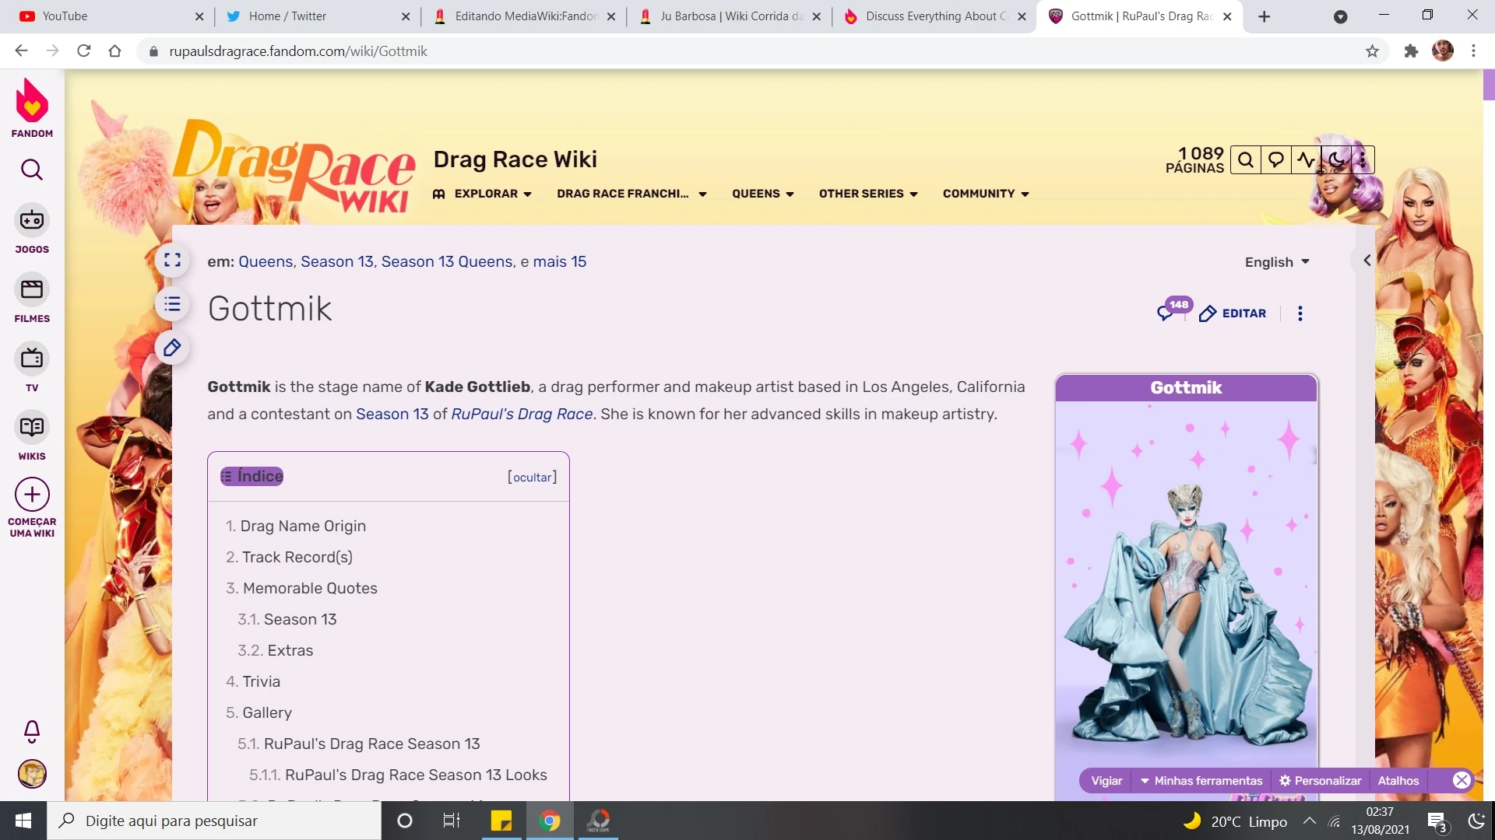Open recent wiki activity icon
The height and width of the screenshot is (840, 1495).
(x=1307, y=159)
